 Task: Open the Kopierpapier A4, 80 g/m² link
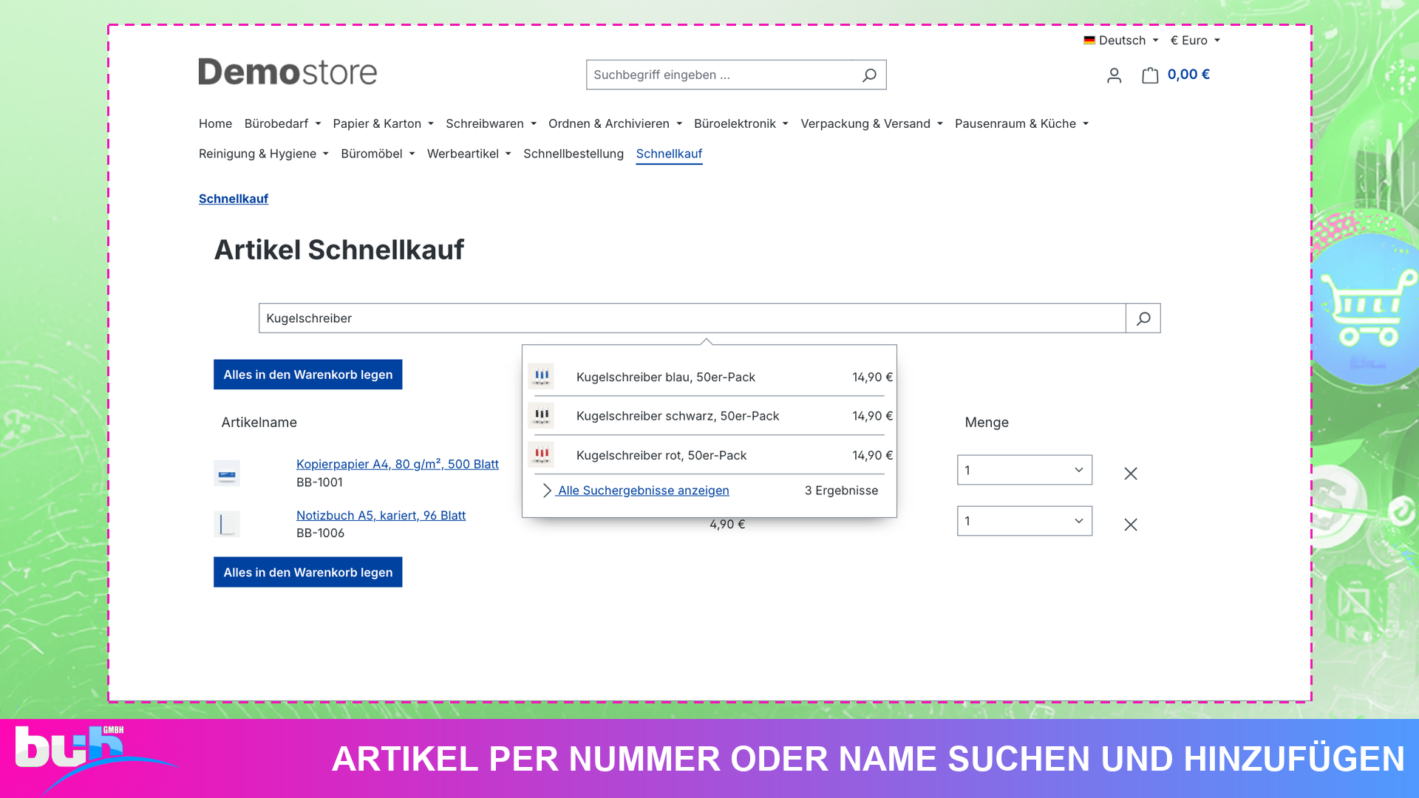(x=398, y=464)
